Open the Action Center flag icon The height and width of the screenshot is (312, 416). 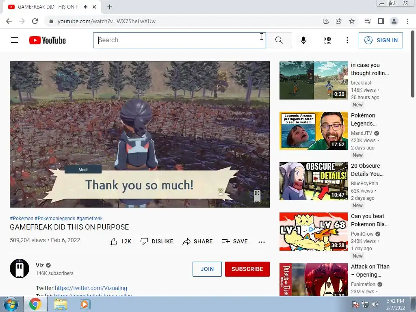[355, 304]
